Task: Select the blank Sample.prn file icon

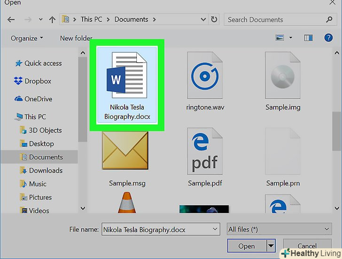Action: (283, 151)
